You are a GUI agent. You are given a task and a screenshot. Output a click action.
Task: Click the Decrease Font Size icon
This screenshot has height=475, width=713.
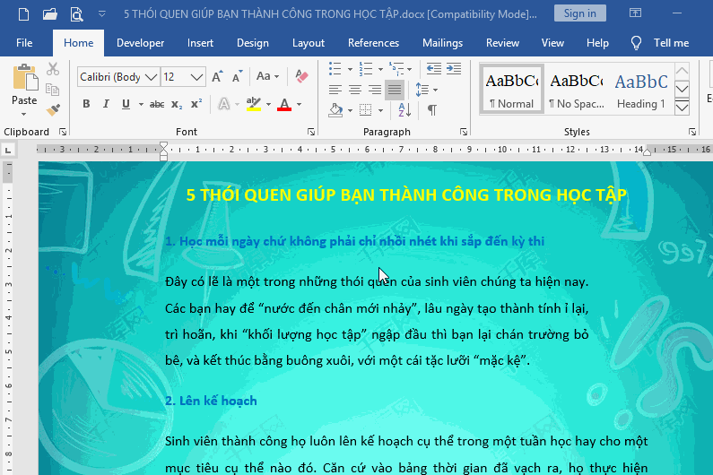(238, 76)
